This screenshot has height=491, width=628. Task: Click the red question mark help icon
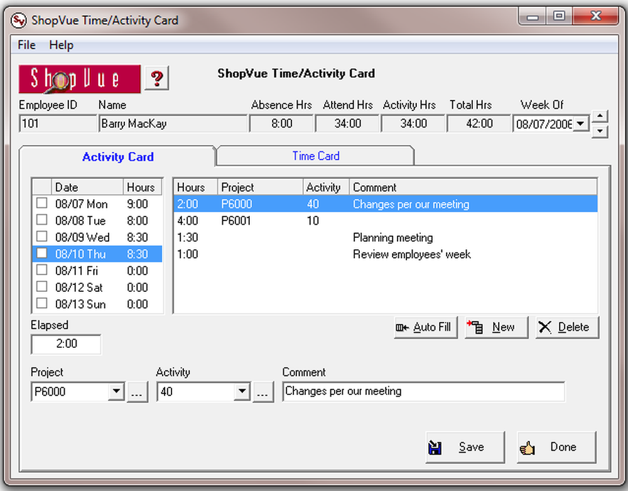[156, 78]
